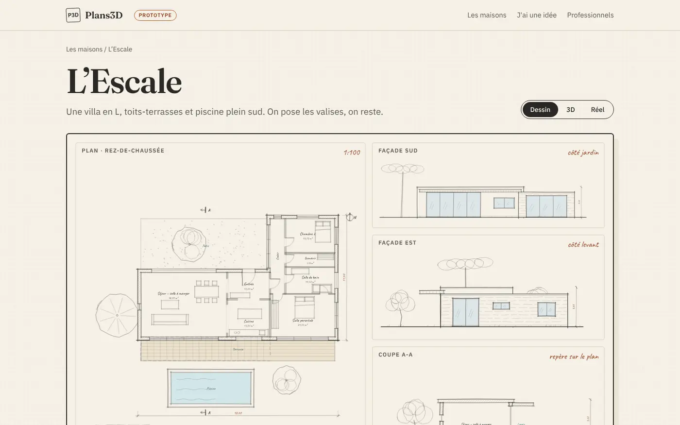Click the parasol symbol left of the living room
680x425 pixels.
[x=117, y=315]
